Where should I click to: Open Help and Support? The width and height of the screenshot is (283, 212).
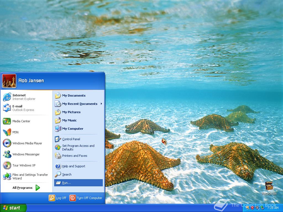click(78, 166)
